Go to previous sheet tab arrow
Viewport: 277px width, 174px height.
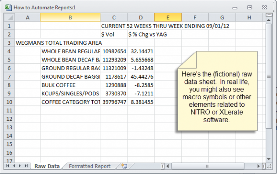click(14, 166)
